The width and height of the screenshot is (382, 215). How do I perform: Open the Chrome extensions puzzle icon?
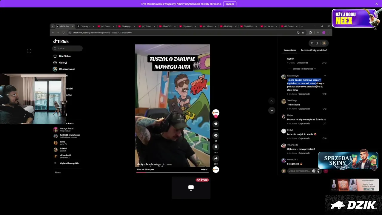(x=310, y=33)
